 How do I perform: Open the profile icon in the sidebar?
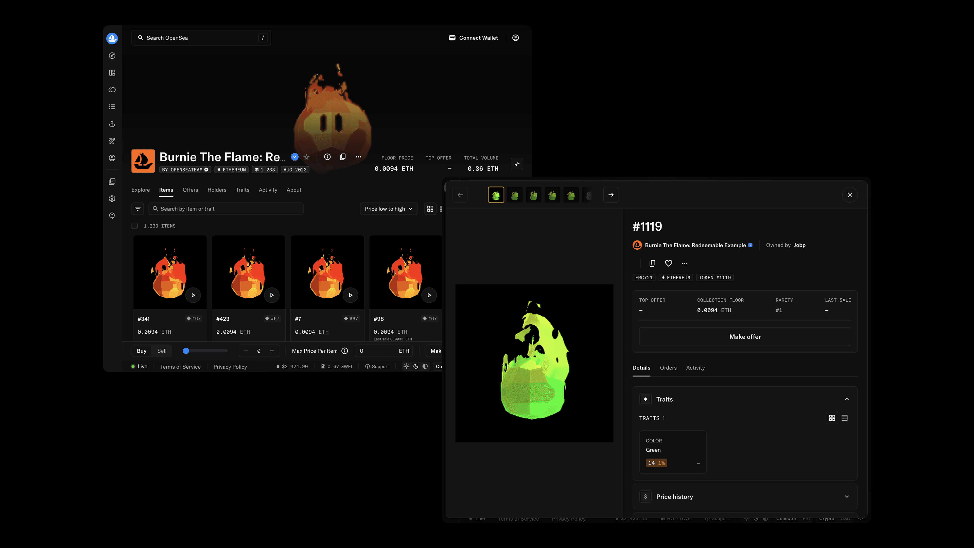point(112,158)
